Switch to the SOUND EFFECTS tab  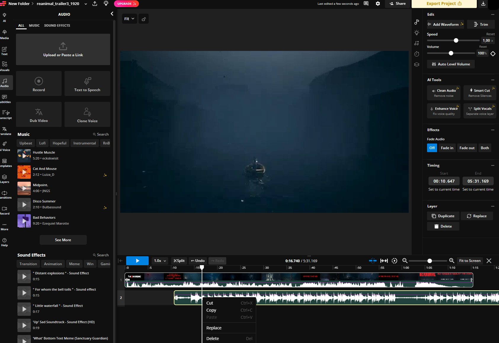tap(57, 25)
